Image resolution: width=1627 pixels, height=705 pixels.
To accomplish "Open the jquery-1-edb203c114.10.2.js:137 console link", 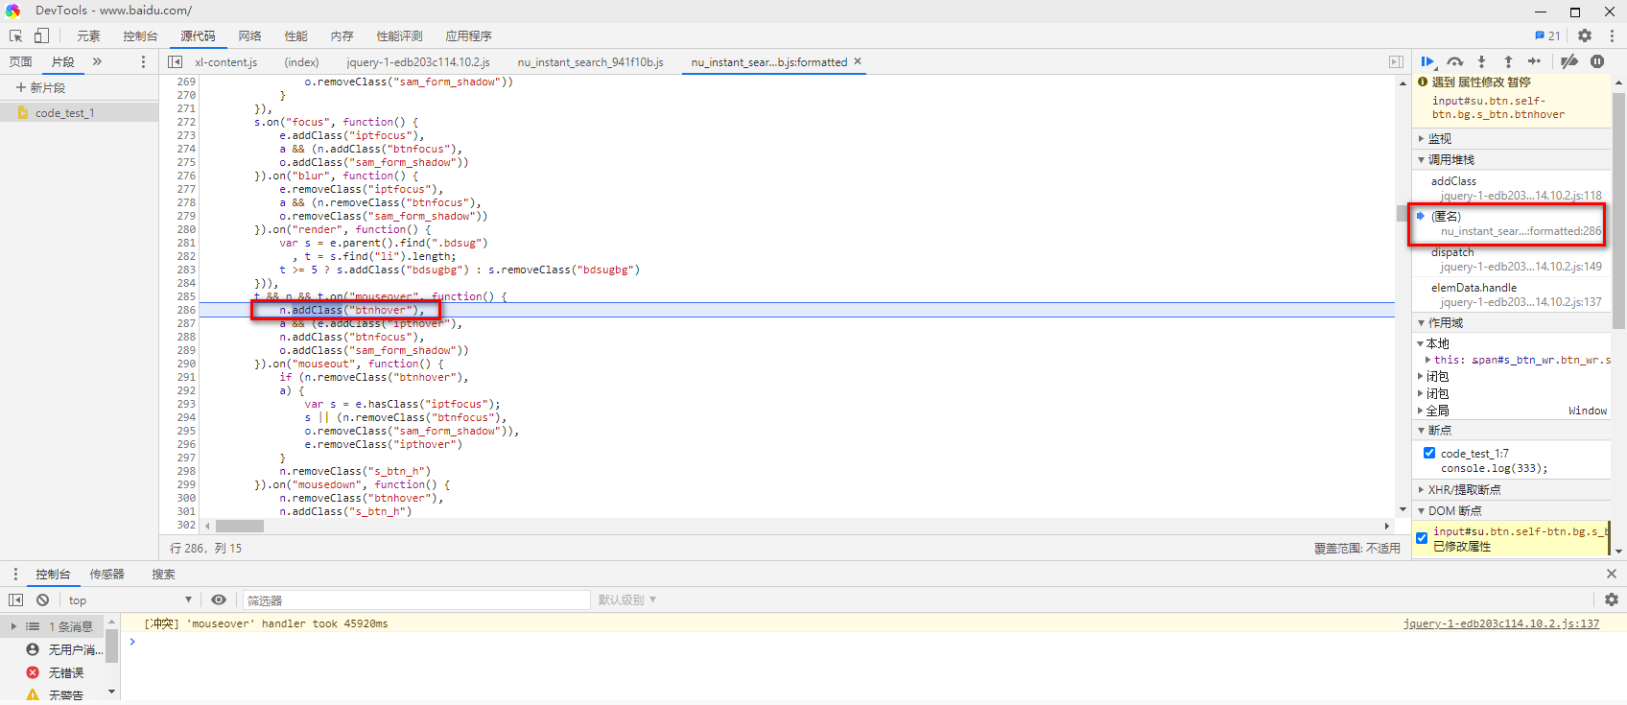I will click(1501, 623).
